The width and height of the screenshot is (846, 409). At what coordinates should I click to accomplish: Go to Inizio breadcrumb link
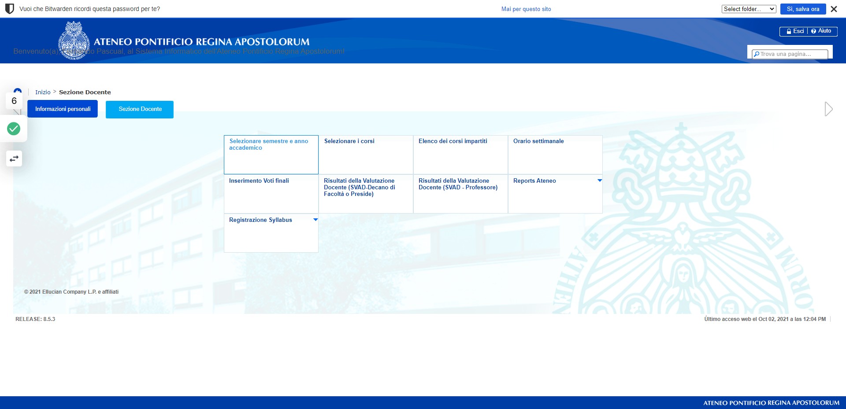[x=43, y=92]
